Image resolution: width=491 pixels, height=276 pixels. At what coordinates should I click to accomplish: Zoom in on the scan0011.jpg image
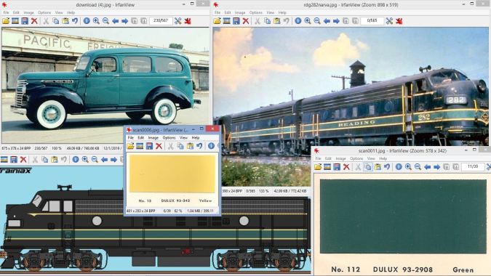[408, 167]
